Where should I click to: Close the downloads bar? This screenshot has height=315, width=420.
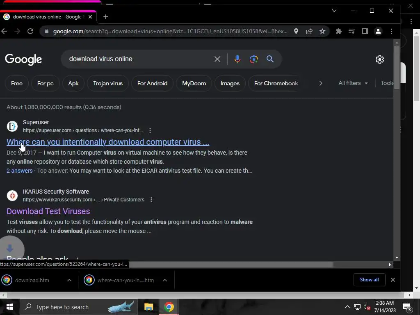(393, 280)
